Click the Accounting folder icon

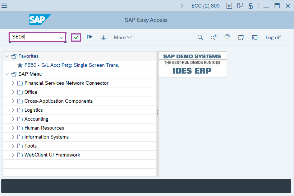pyautogui.click(x=20, y=119)
